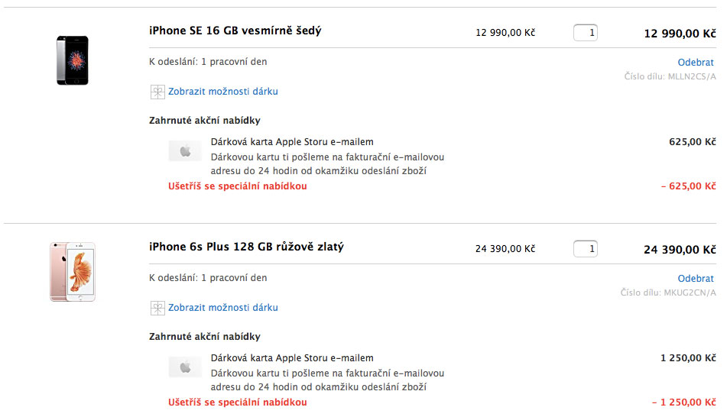Show gift options for iPhone 6s Plus
The width and height of the screenshot is (727, 417).
coord(223,308)
